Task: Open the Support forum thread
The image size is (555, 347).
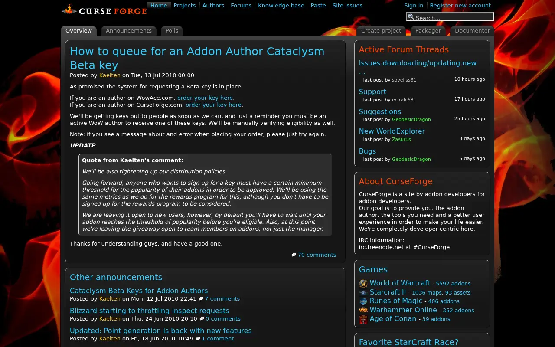Action: [x=372, y=92]
